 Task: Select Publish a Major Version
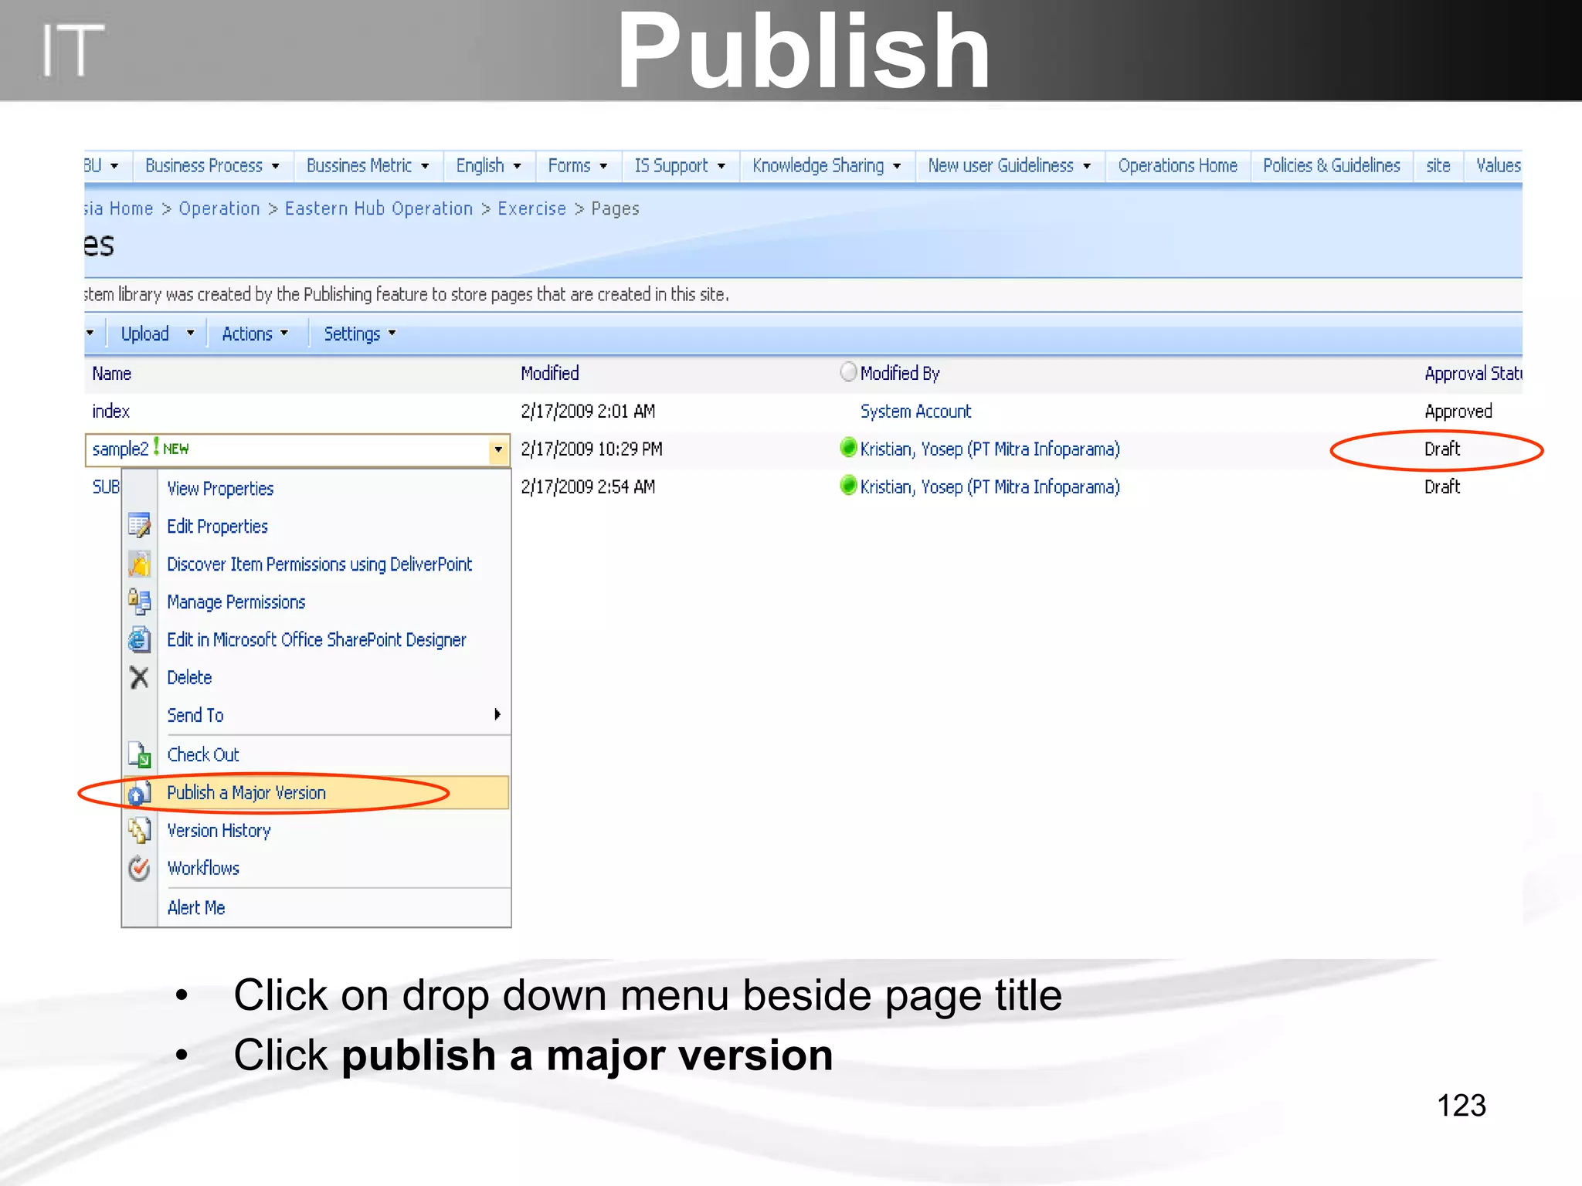pos(246,793)
